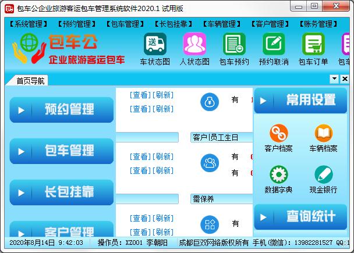Open the tab list dropdown arrow
The width and height of the screenshot is (354, 253).
335,79
